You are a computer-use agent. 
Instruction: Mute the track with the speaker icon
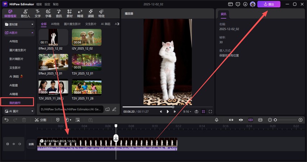[x=19, y=144]
